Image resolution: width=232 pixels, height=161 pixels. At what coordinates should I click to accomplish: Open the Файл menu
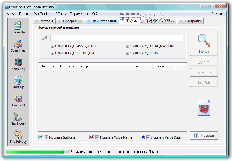pyautogui.click(x=11, y=14)
